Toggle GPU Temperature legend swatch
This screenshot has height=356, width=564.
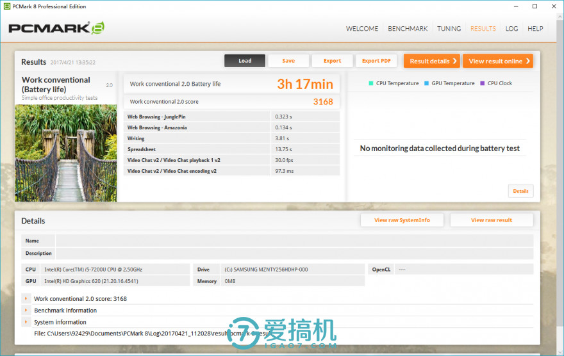pyautogui.click(x=426, y=83)
